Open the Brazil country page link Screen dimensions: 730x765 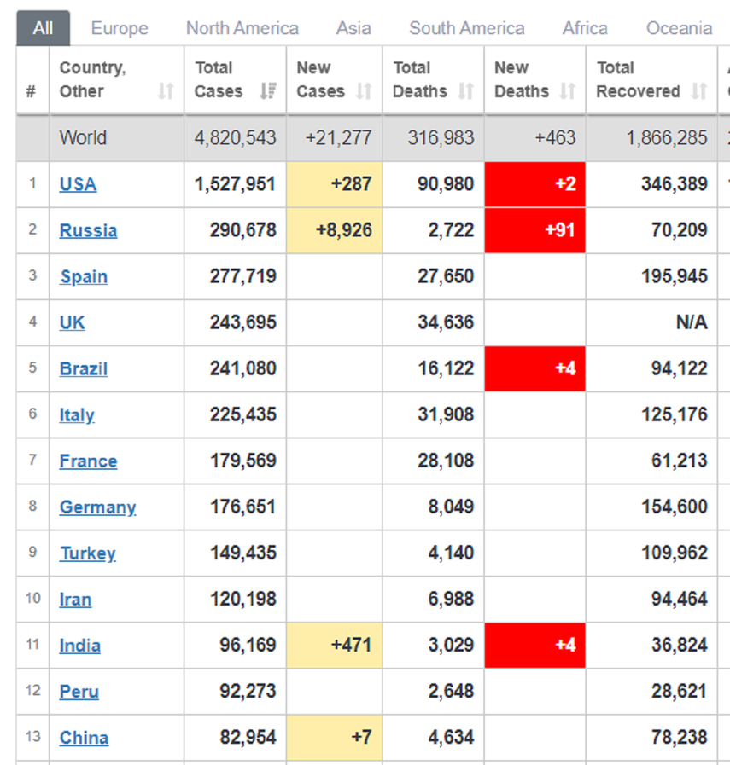[84, 369]
